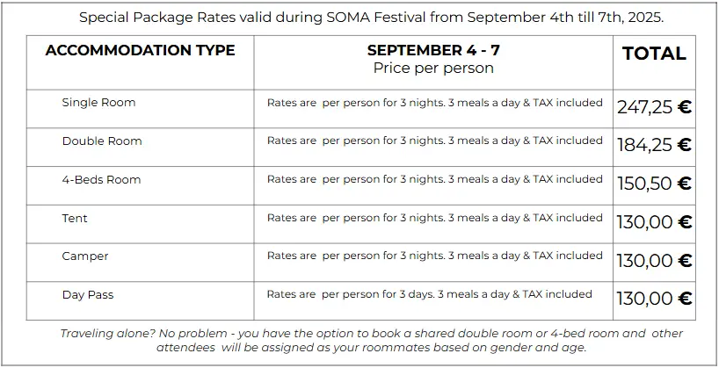This screenshot has height=368, width=719.
Task: Click the Price per person subheading
Action: tap(433, 68)
